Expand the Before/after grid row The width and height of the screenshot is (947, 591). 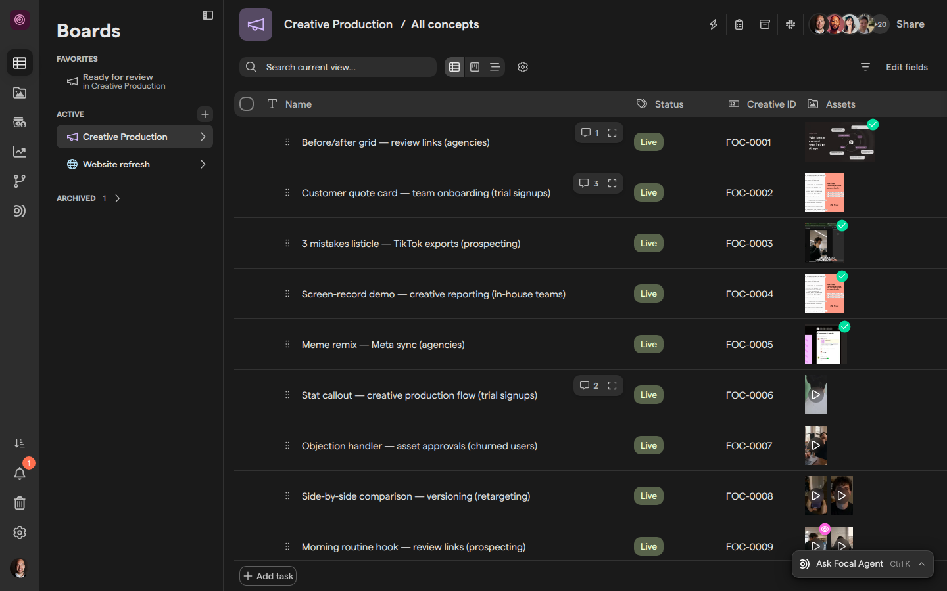pyautogui.click(x=612, y=133)
